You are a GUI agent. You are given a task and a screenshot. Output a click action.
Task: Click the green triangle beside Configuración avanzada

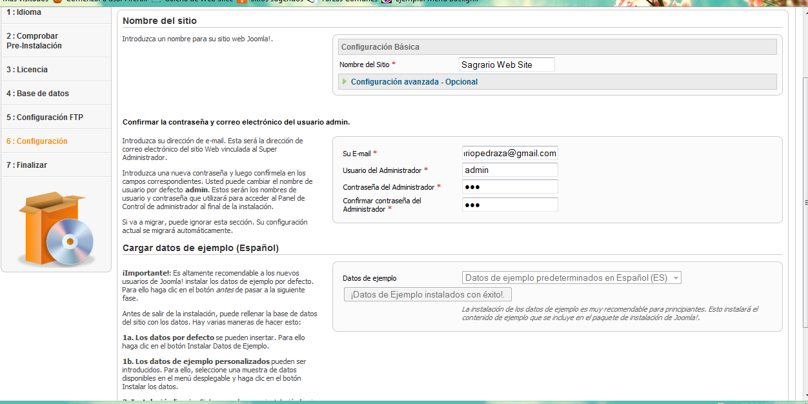345,82
